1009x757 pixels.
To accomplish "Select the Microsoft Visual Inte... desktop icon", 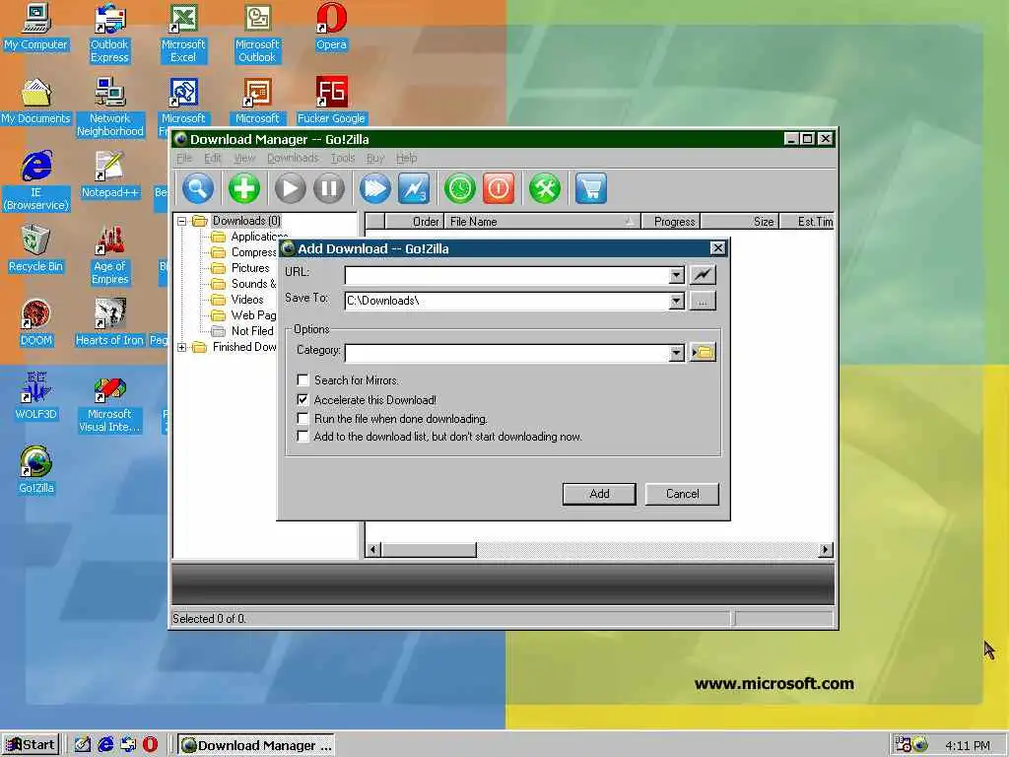I will [109, 403].
